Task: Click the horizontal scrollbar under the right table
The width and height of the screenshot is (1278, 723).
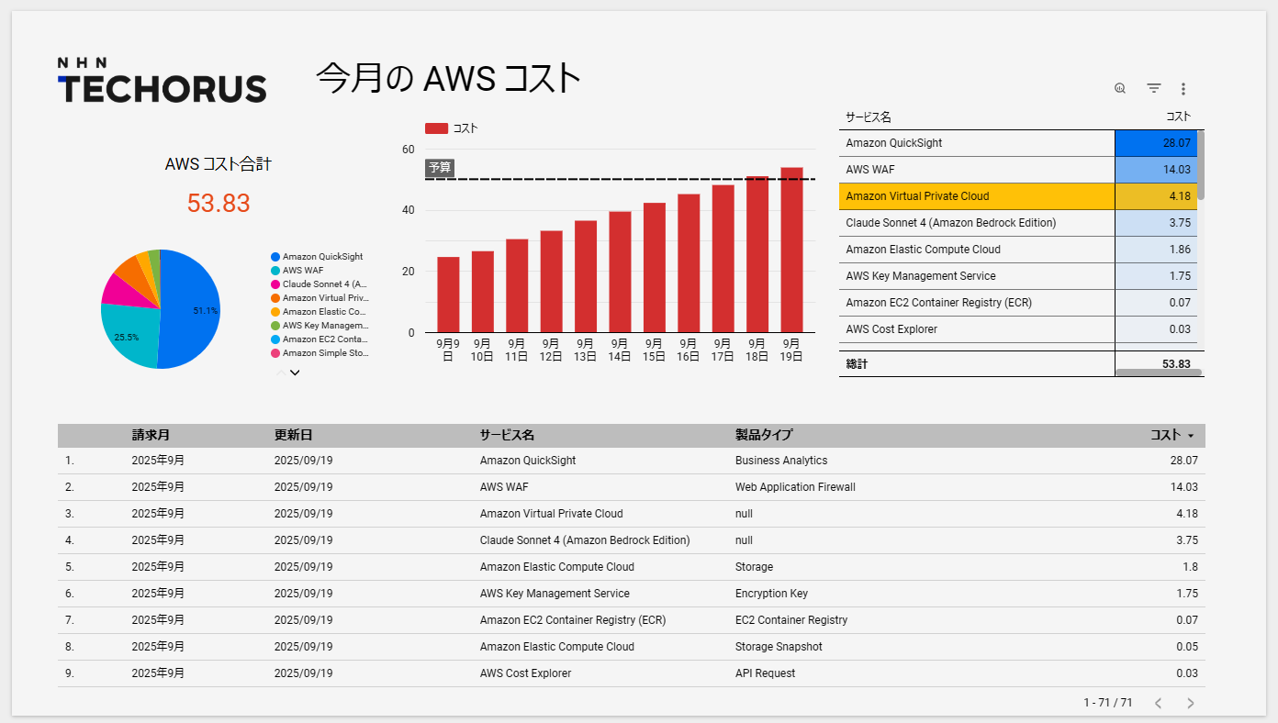Action: (1160, 373)
